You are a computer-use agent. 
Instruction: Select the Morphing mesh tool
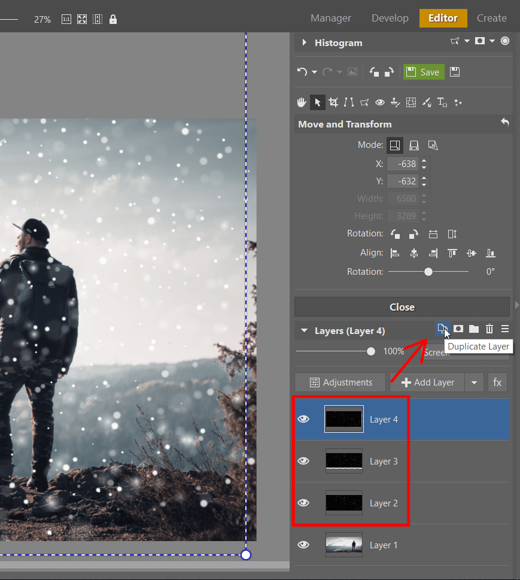pyautogui.click(x=411, y=102)
